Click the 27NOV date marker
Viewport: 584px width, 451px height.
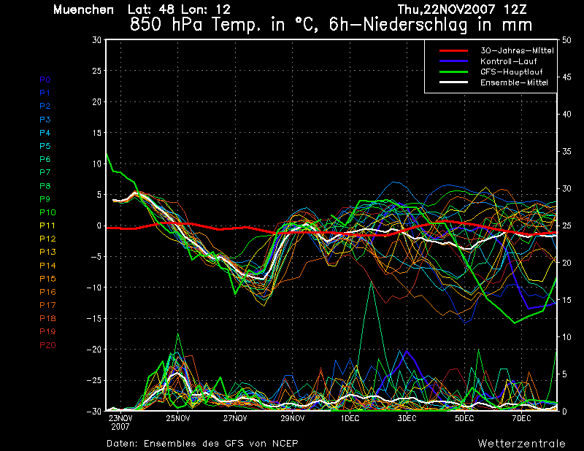pyautogui.click(x=235, y=418)
